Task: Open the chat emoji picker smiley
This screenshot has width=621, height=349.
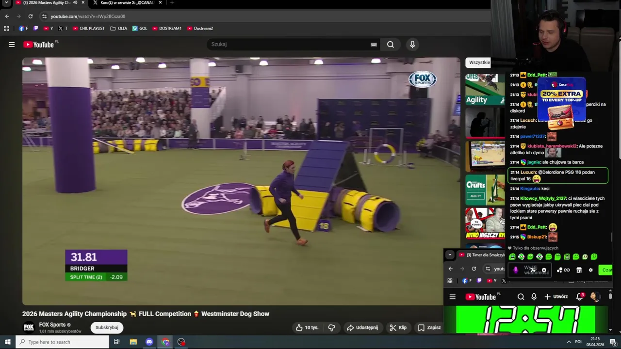Action: (544, 270)
